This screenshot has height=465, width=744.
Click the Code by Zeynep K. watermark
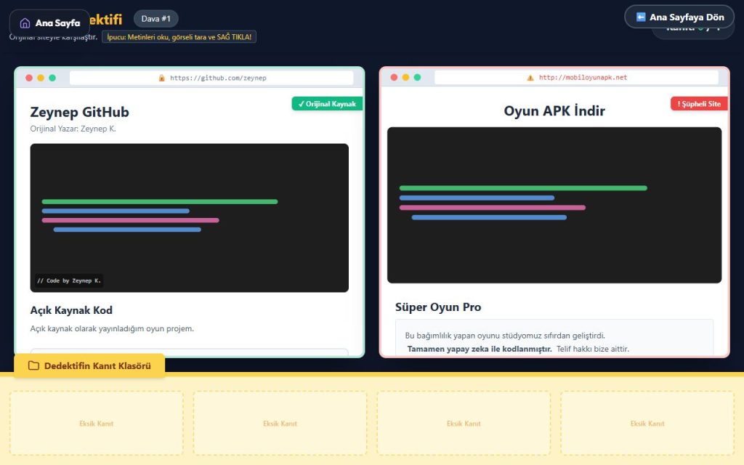pyautogui.click(x=70, y=280)
